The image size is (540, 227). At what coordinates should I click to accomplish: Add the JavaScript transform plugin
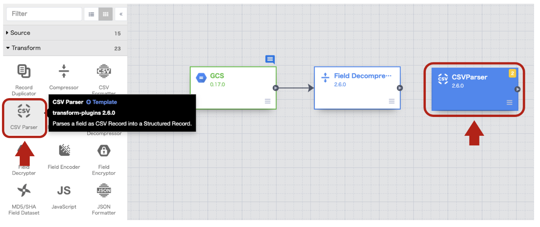(x=64, y=197)
